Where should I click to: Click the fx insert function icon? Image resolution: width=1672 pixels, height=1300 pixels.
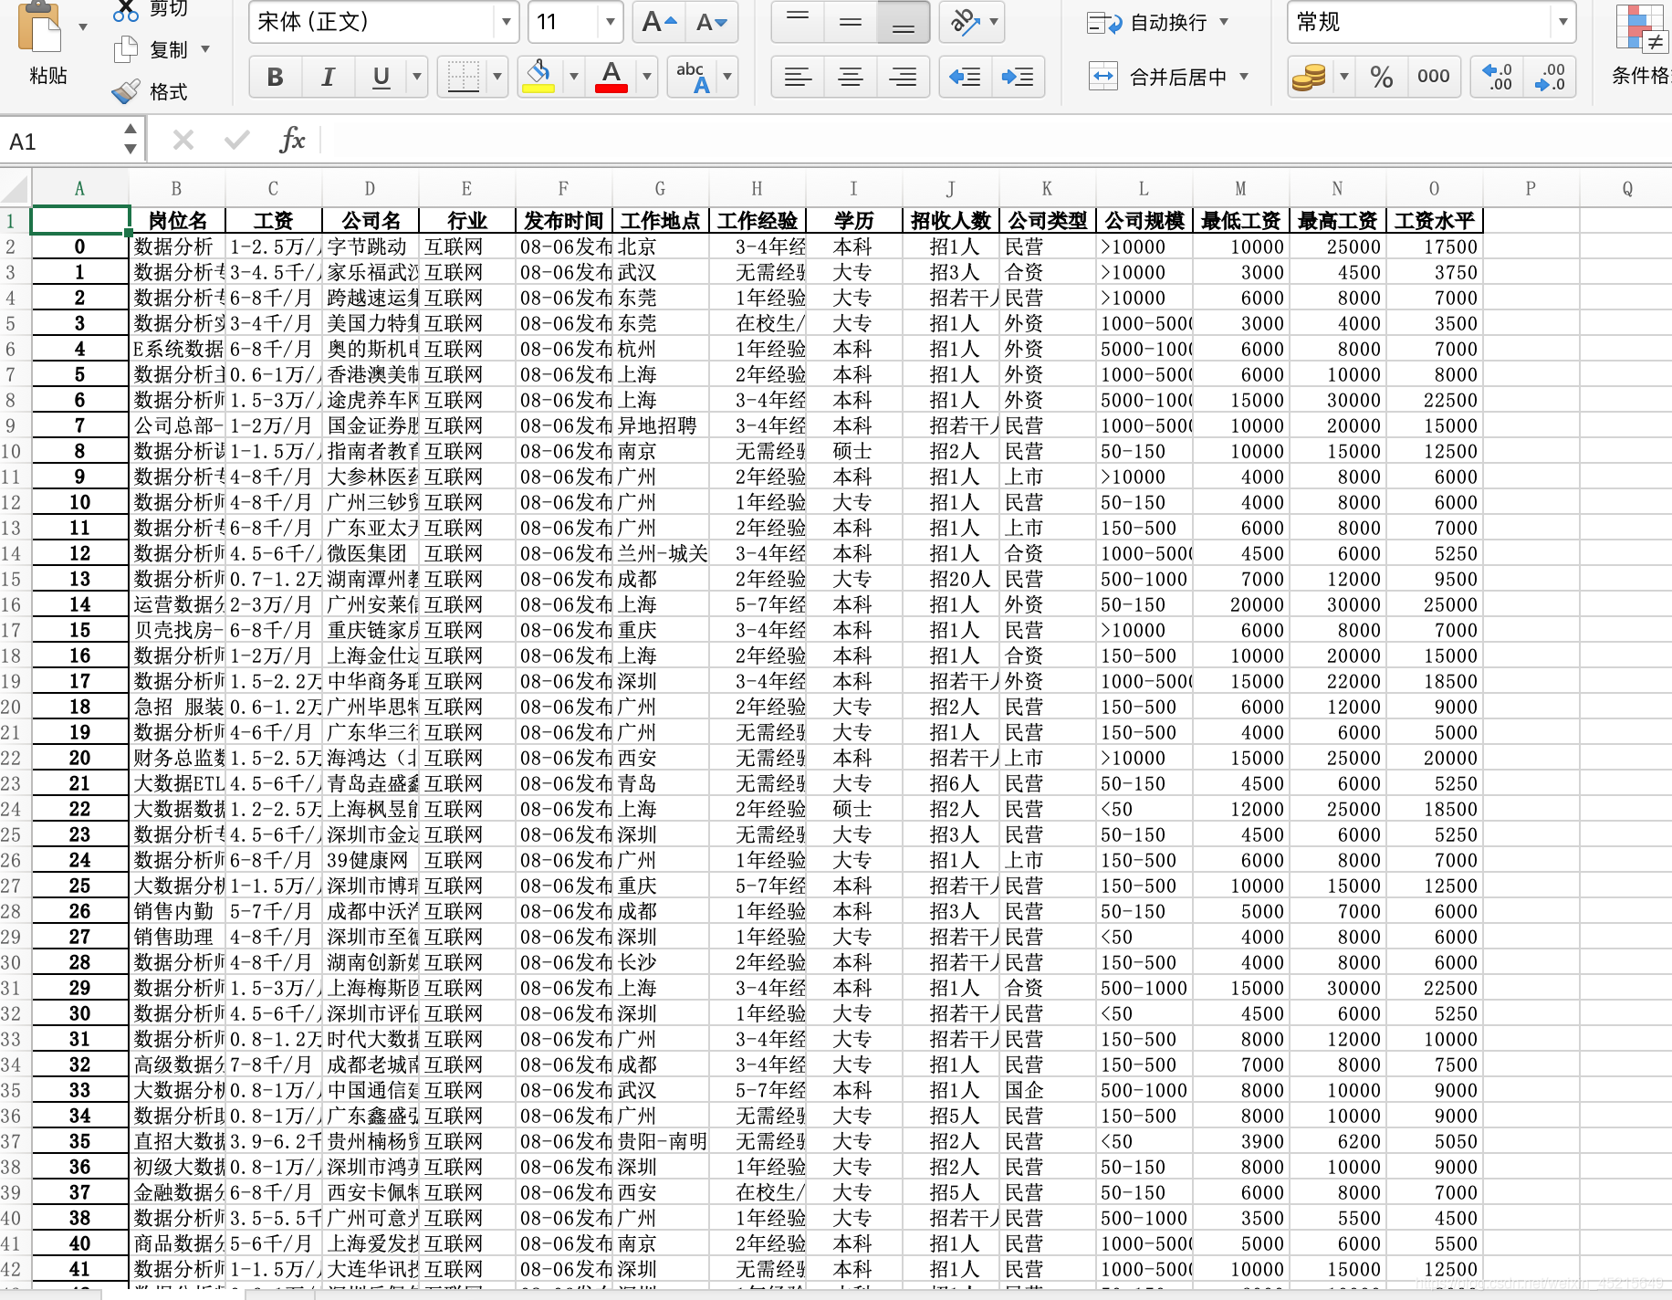click(x=292, y=140)
